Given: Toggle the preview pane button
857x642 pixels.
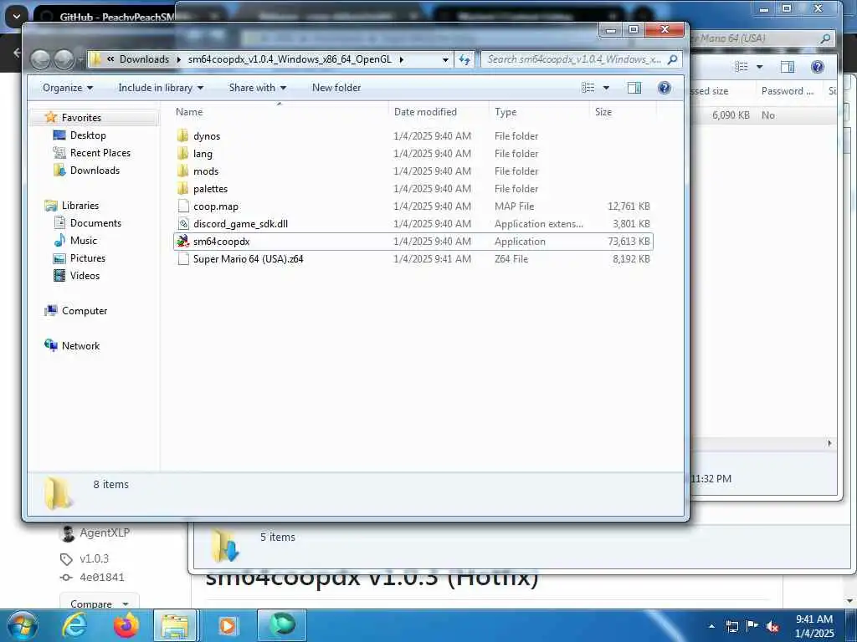Looking at the screenshot, I should (634, 87).
